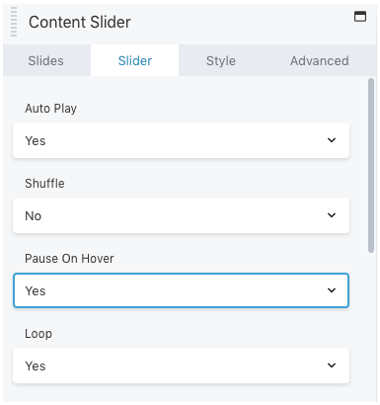Expand the Loop dropdown field
This screenshot has width=380, height=405.
[x=181, y=365]
